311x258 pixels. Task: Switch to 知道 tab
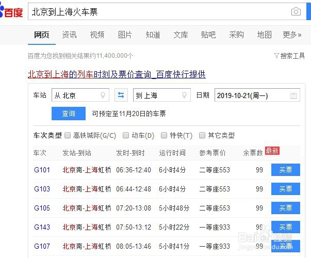(153, 35)
